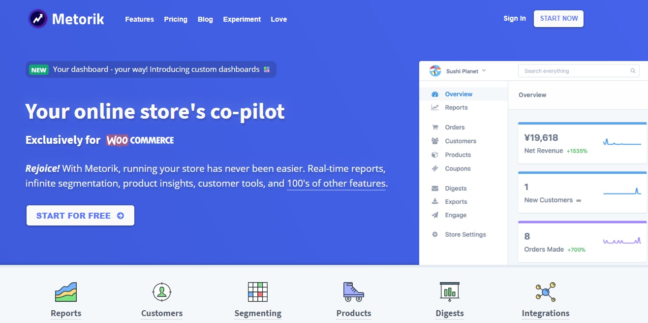
Task: Click the WooCommerce logo
Action: [x=140, y=140]
